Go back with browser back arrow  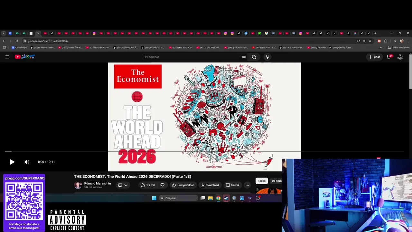coord(4,41)
